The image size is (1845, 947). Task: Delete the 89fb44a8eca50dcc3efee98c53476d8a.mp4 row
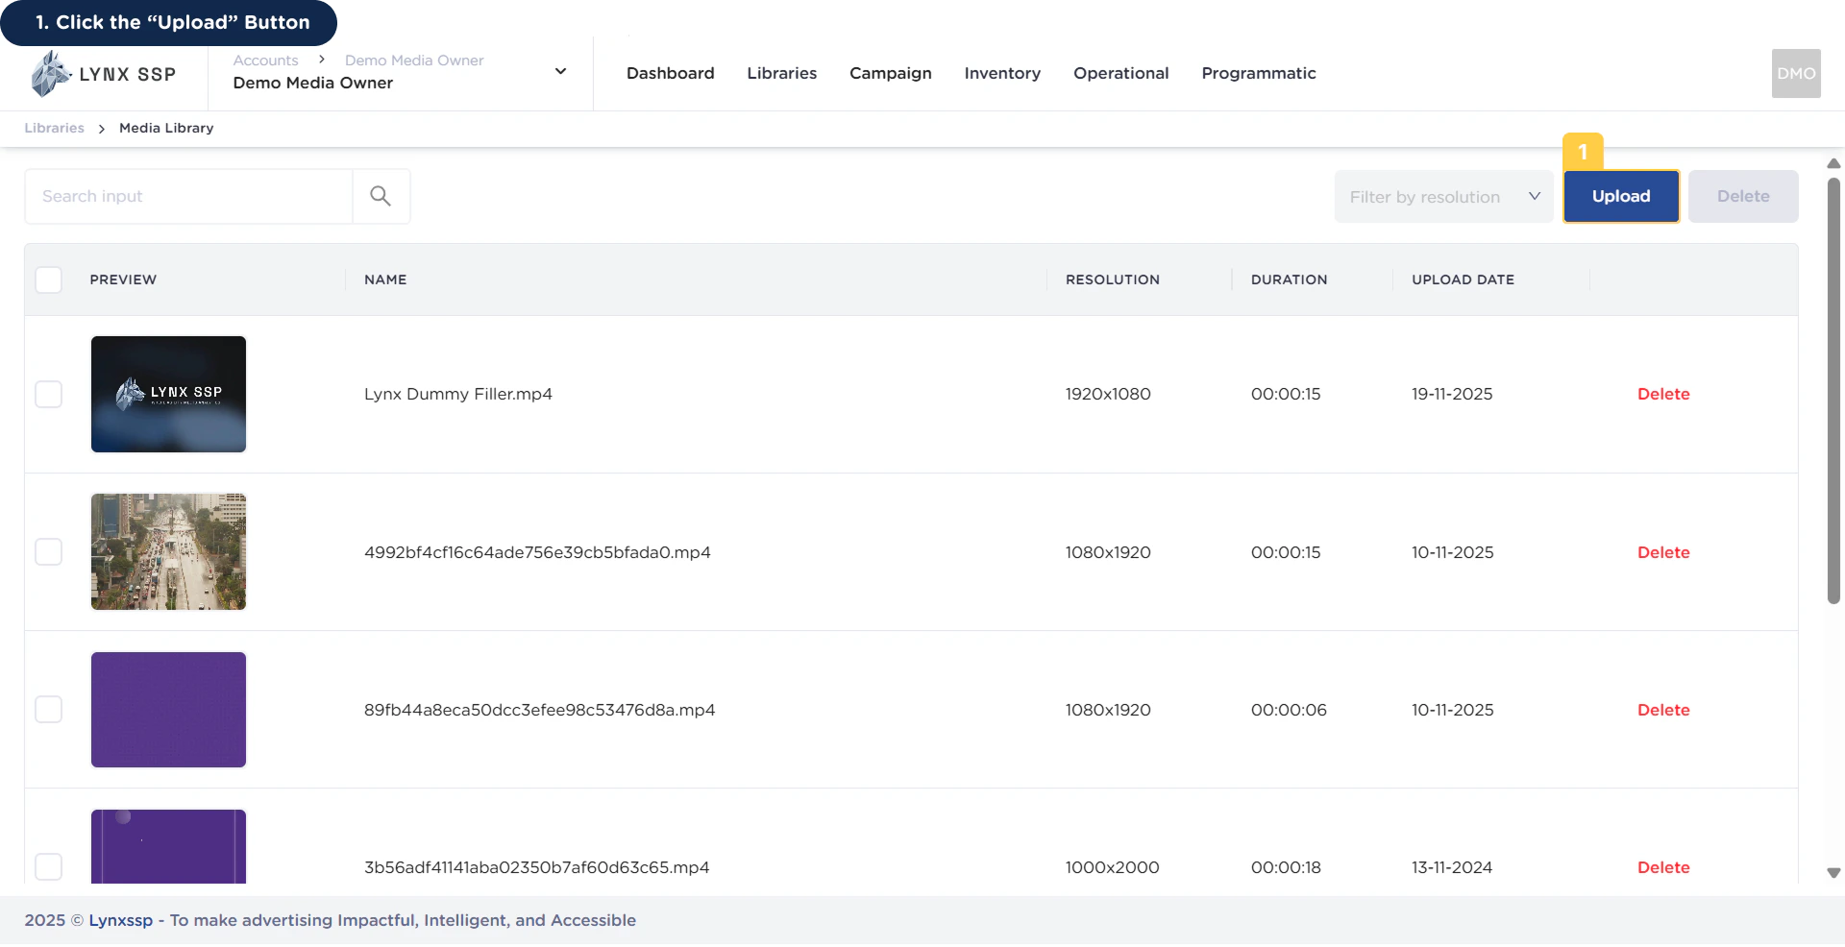[x=1662, y=710]
